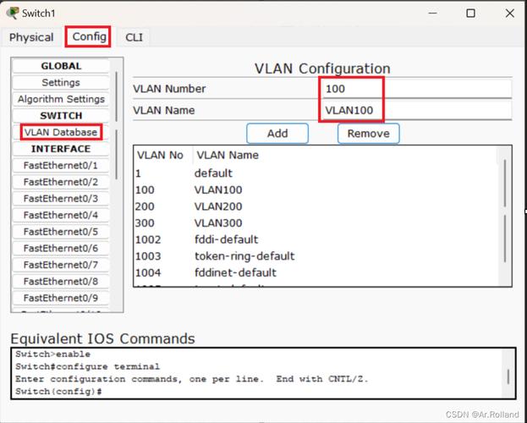
Task: Add the VLAN with Add button
Action: click(277, 134)
